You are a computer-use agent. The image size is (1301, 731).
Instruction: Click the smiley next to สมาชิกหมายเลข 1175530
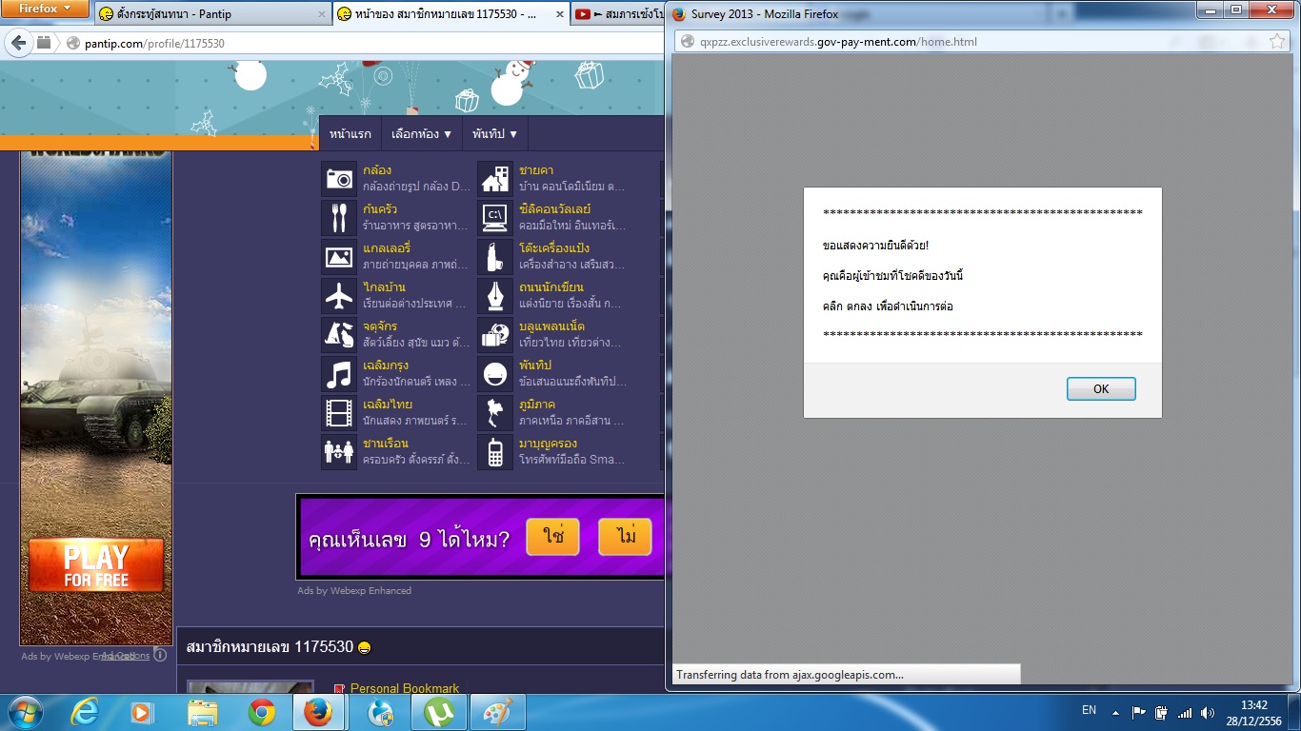(364, 648)
